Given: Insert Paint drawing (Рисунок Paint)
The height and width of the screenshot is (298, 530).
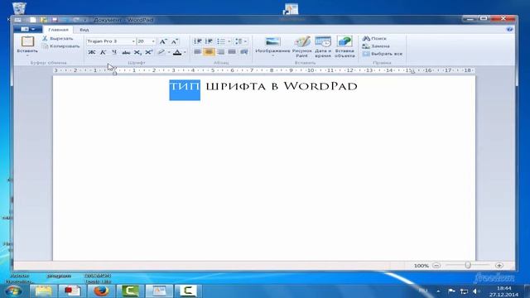Looking at the screenshot, I should [x=301, y=46].
